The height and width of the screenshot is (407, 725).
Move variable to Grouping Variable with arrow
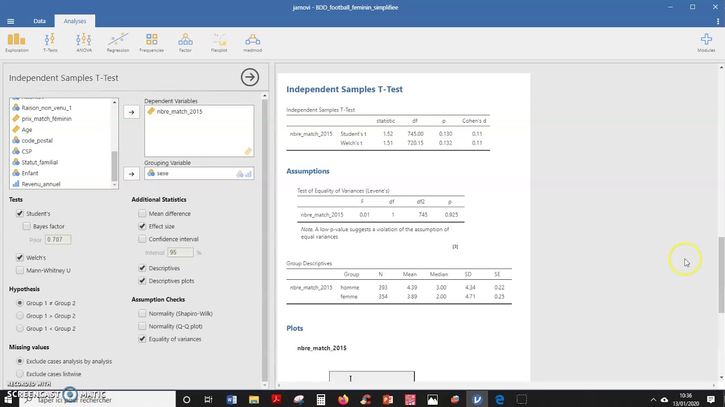131,174
